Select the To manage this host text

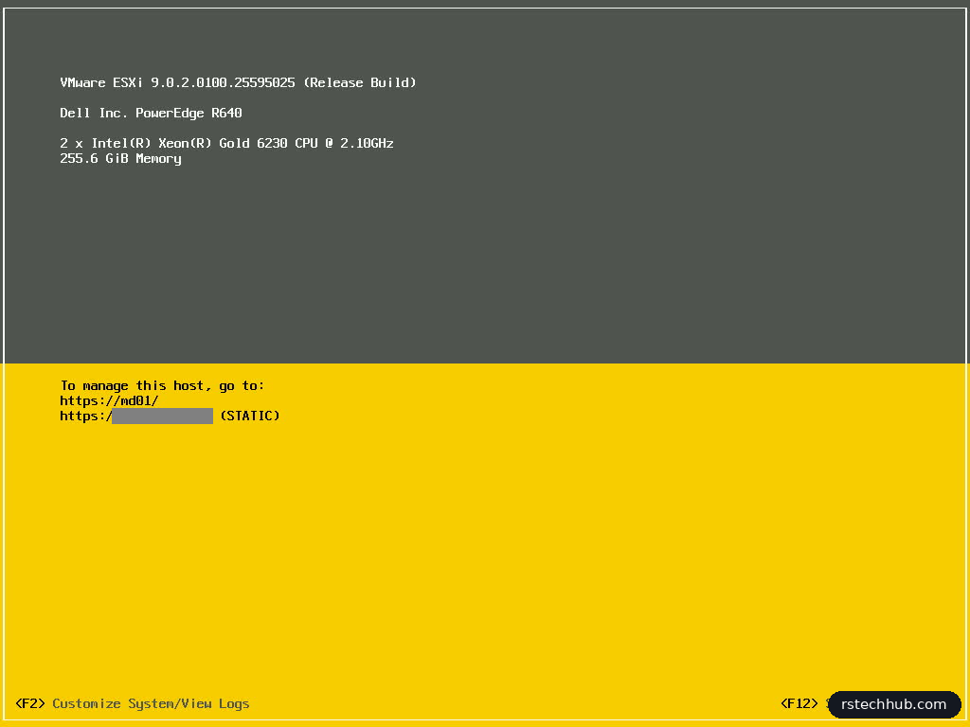point(162,386)
